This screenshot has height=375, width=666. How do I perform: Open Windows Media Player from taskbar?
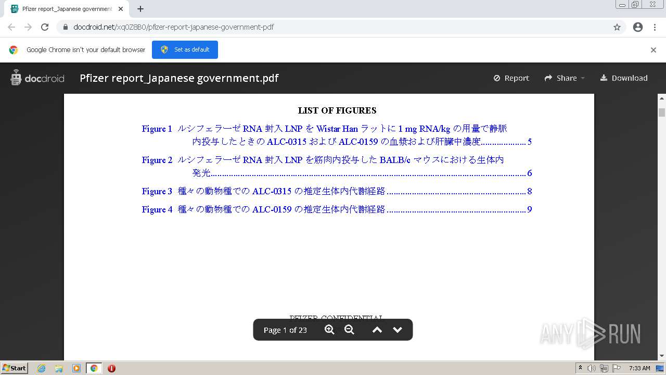(76, 368)
